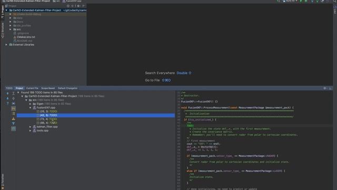Viewport: 337px width, 190px height.
Task: Open the Structure side tab on left edge
Action: [x=2, y=31]
